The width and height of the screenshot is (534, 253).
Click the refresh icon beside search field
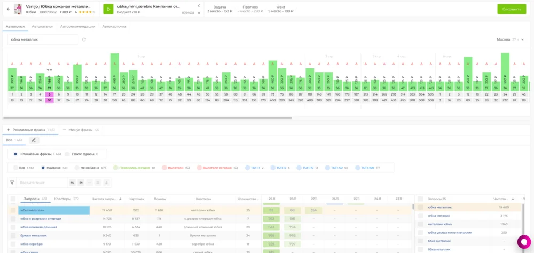click(x=84, y=39)
